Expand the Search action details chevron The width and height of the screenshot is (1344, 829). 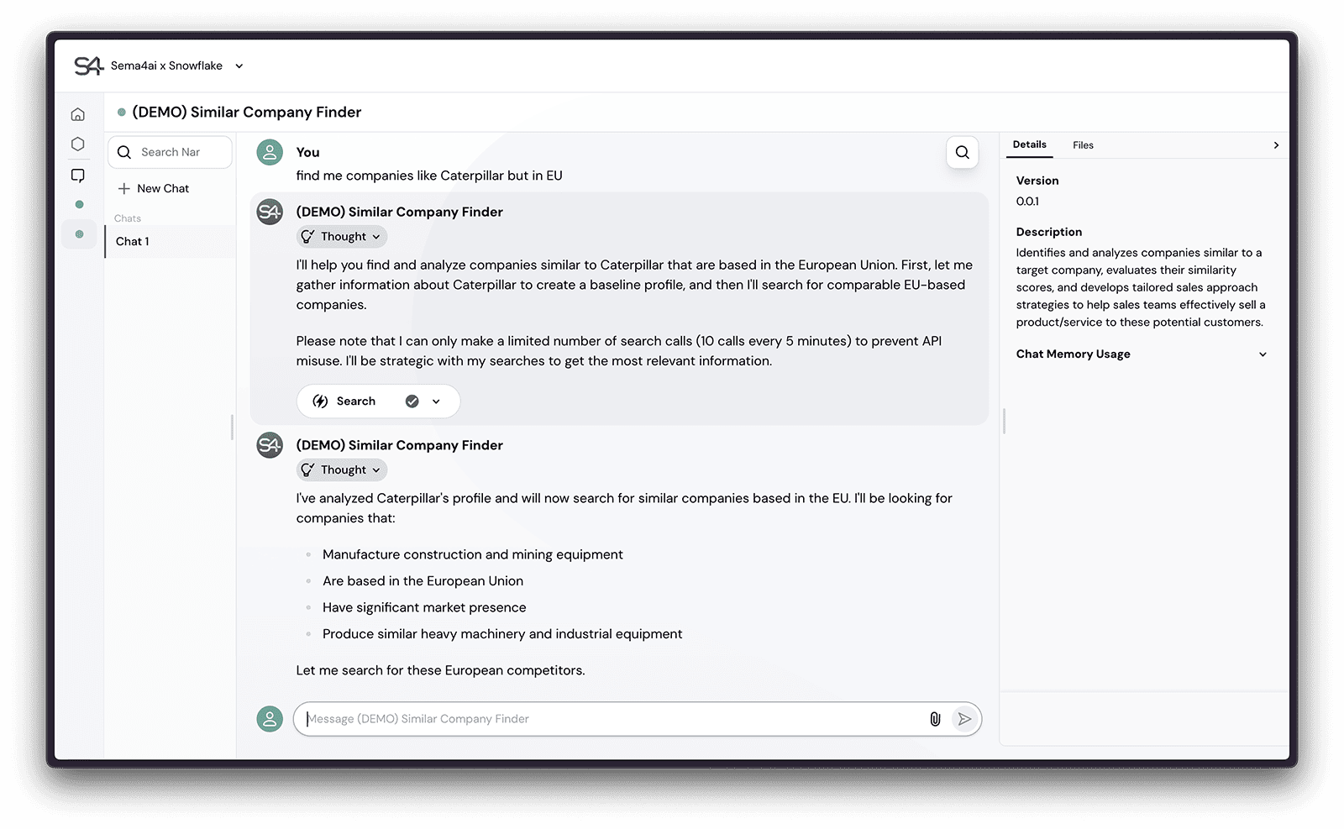436,401
